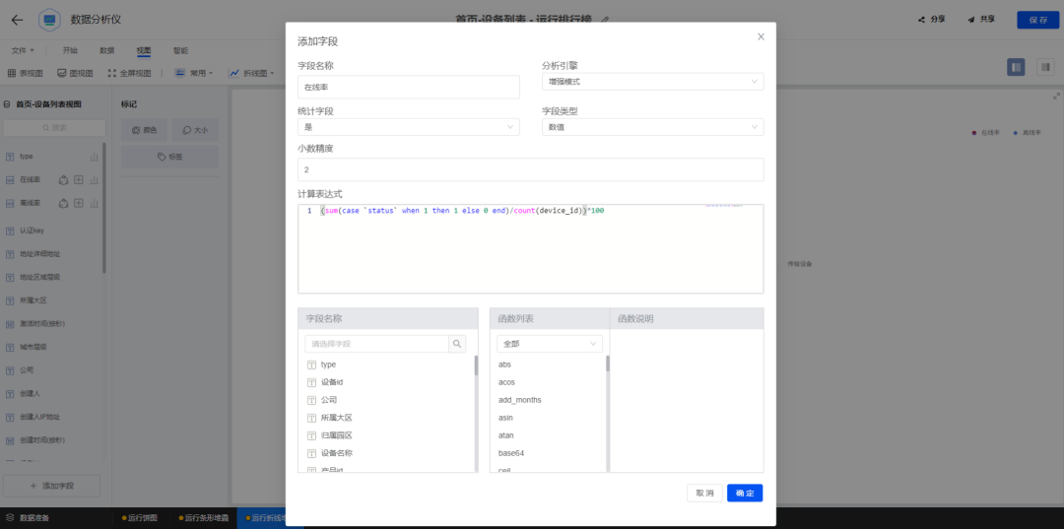The image size is (1064, 529).
Task: Open the 运行饼图 bottom tab
Action: 139,517
